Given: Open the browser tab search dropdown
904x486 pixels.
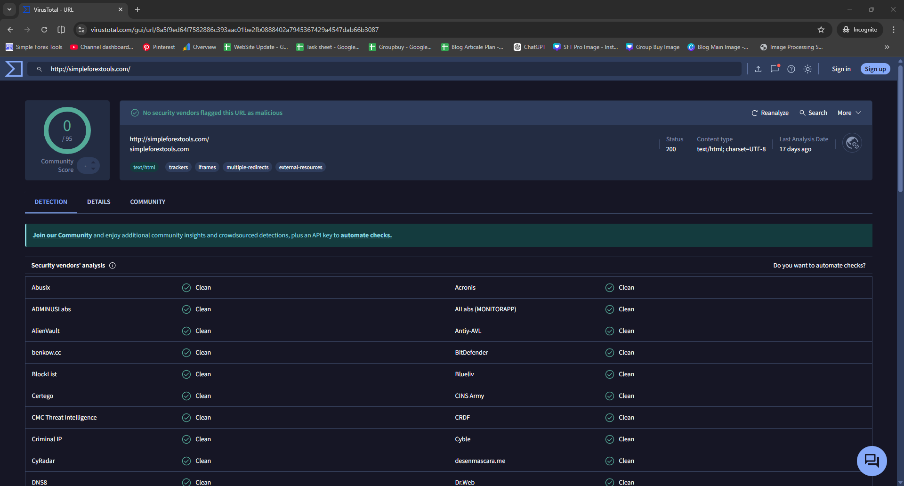Looking at the screenshot, I should [9, 9].
